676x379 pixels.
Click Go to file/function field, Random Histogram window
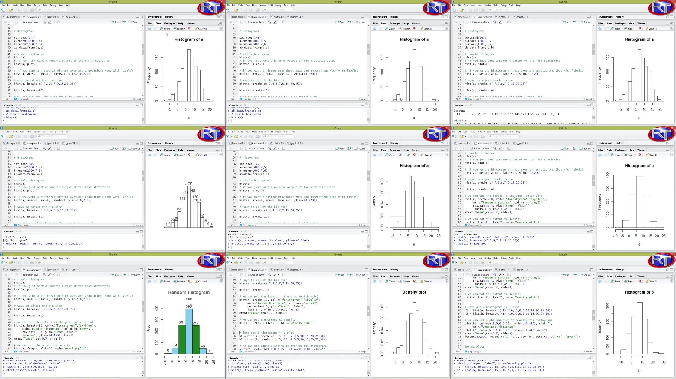pyautogui.click(x=52, y=262)
